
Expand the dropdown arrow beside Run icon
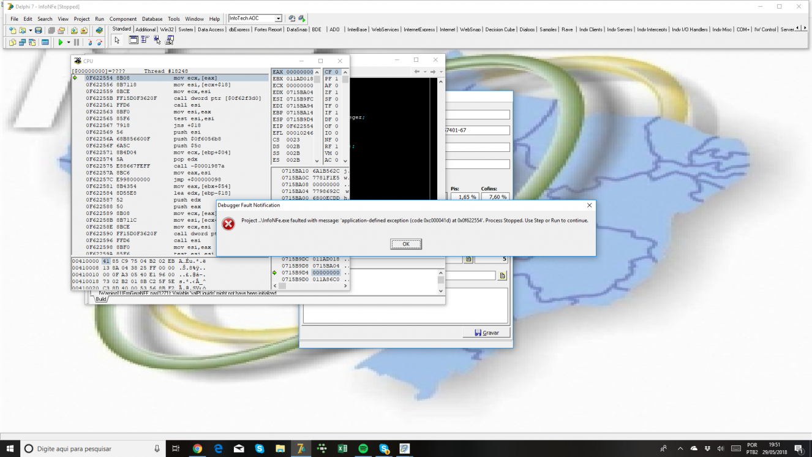[x=69, y=42]
